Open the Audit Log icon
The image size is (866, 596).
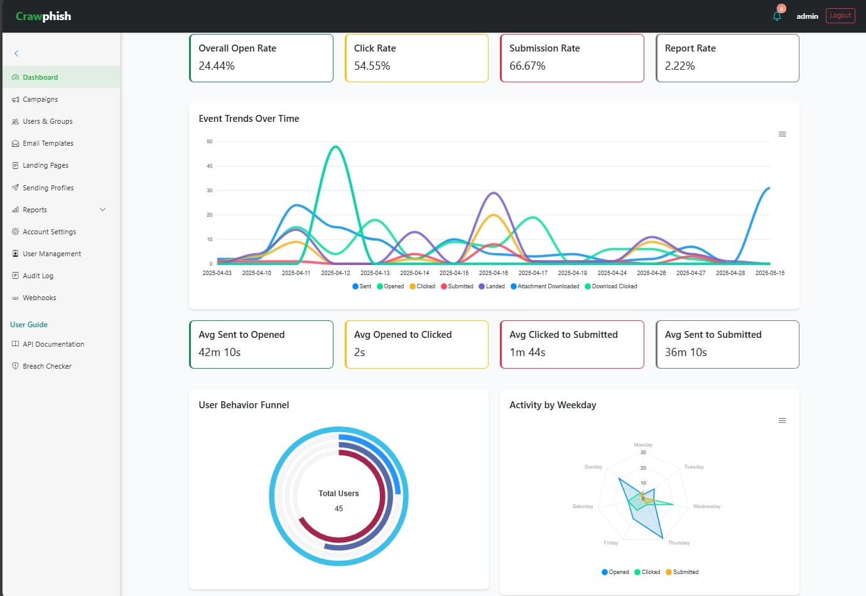click(15, 275)
